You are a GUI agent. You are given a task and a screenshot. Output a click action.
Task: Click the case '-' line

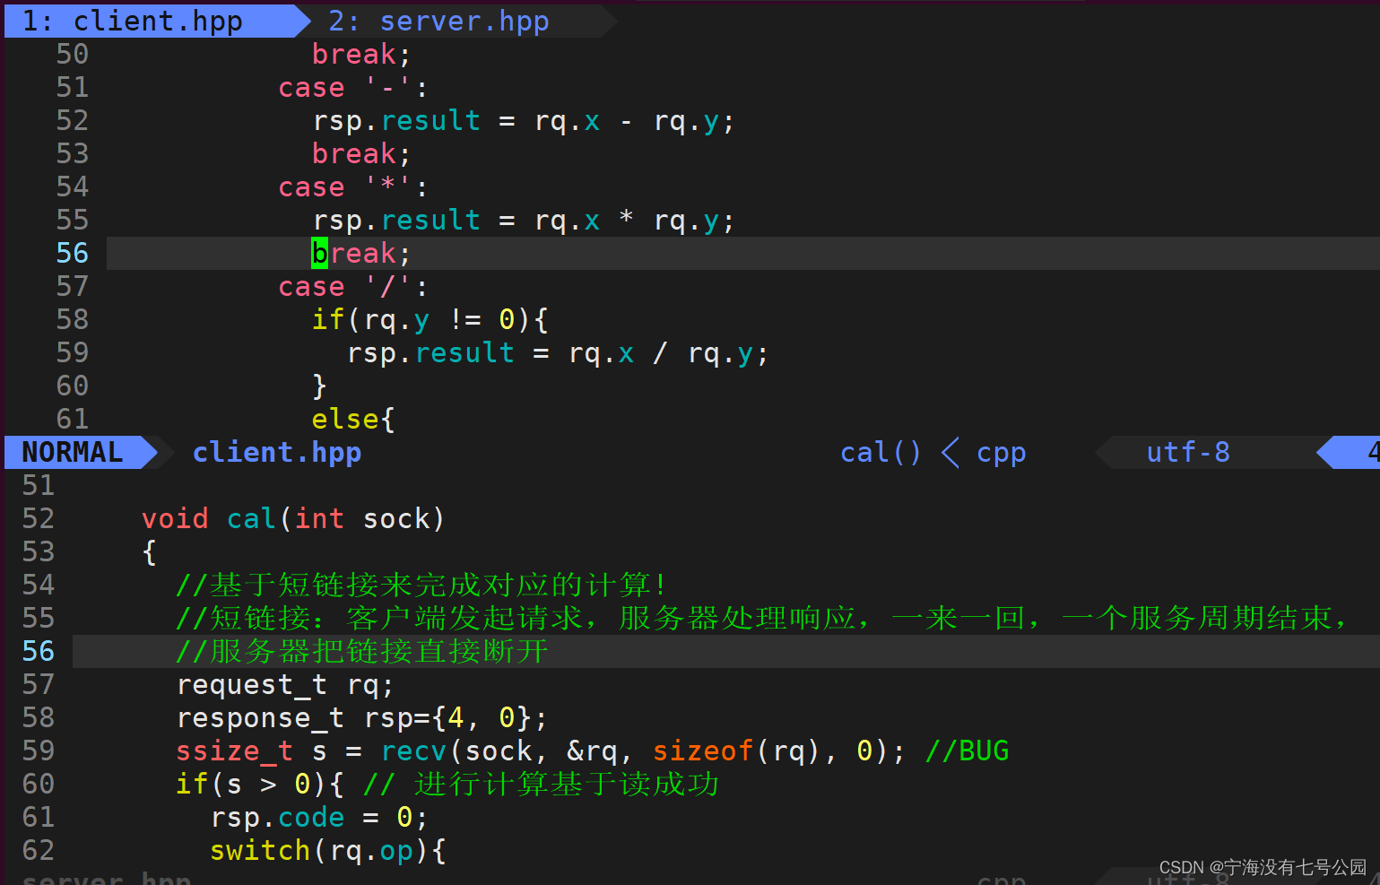pos(352,87)
